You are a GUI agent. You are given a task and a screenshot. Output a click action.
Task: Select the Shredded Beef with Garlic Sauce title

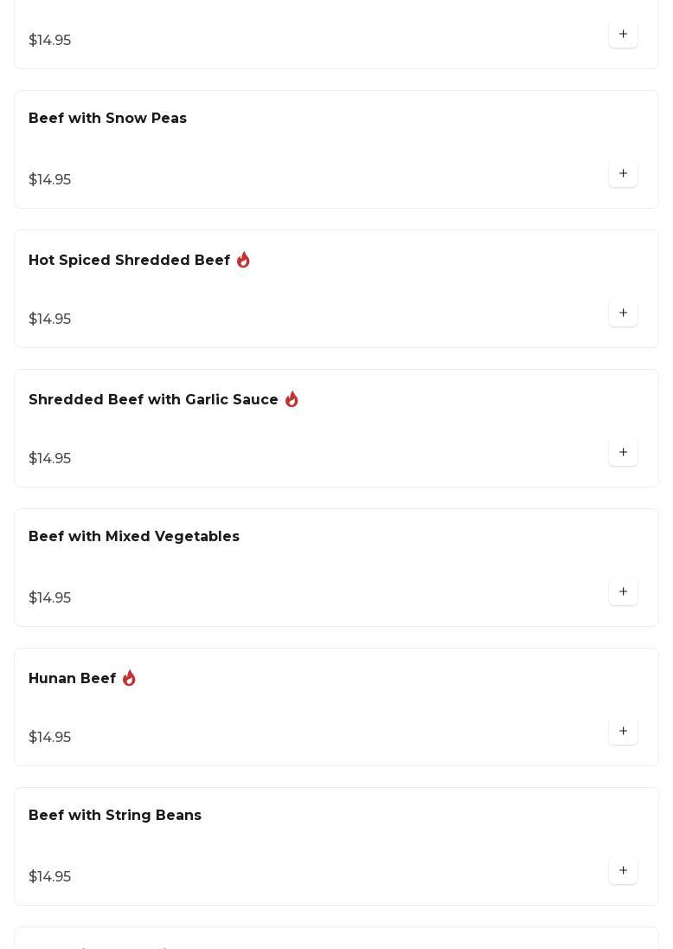(153, 400)
